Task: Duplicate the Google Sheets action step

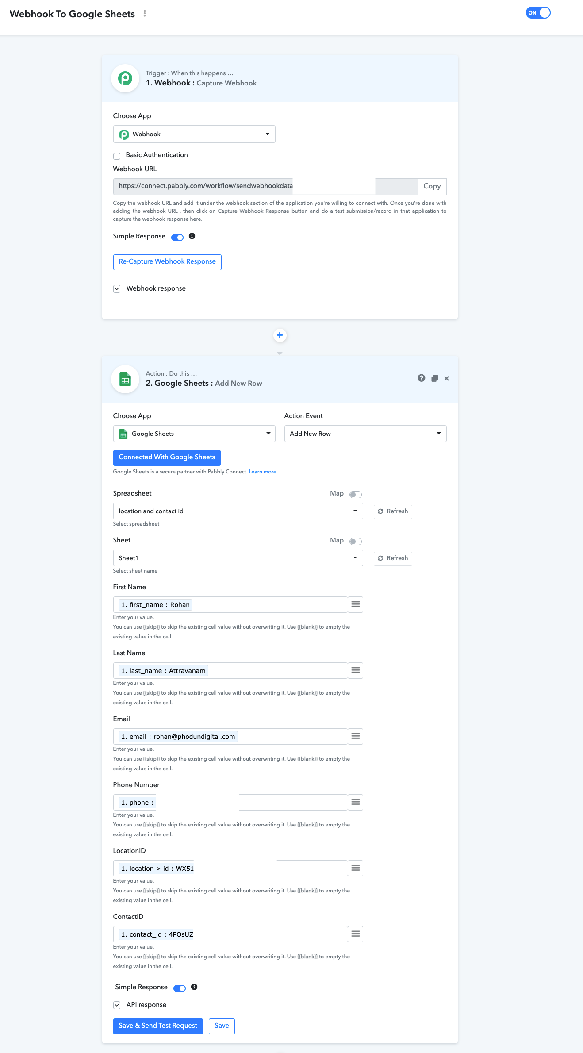Action: pyautogui.click(x=435, y=378)
